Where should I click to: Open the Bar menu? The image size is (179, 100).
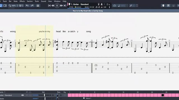(x=10, y=1)
